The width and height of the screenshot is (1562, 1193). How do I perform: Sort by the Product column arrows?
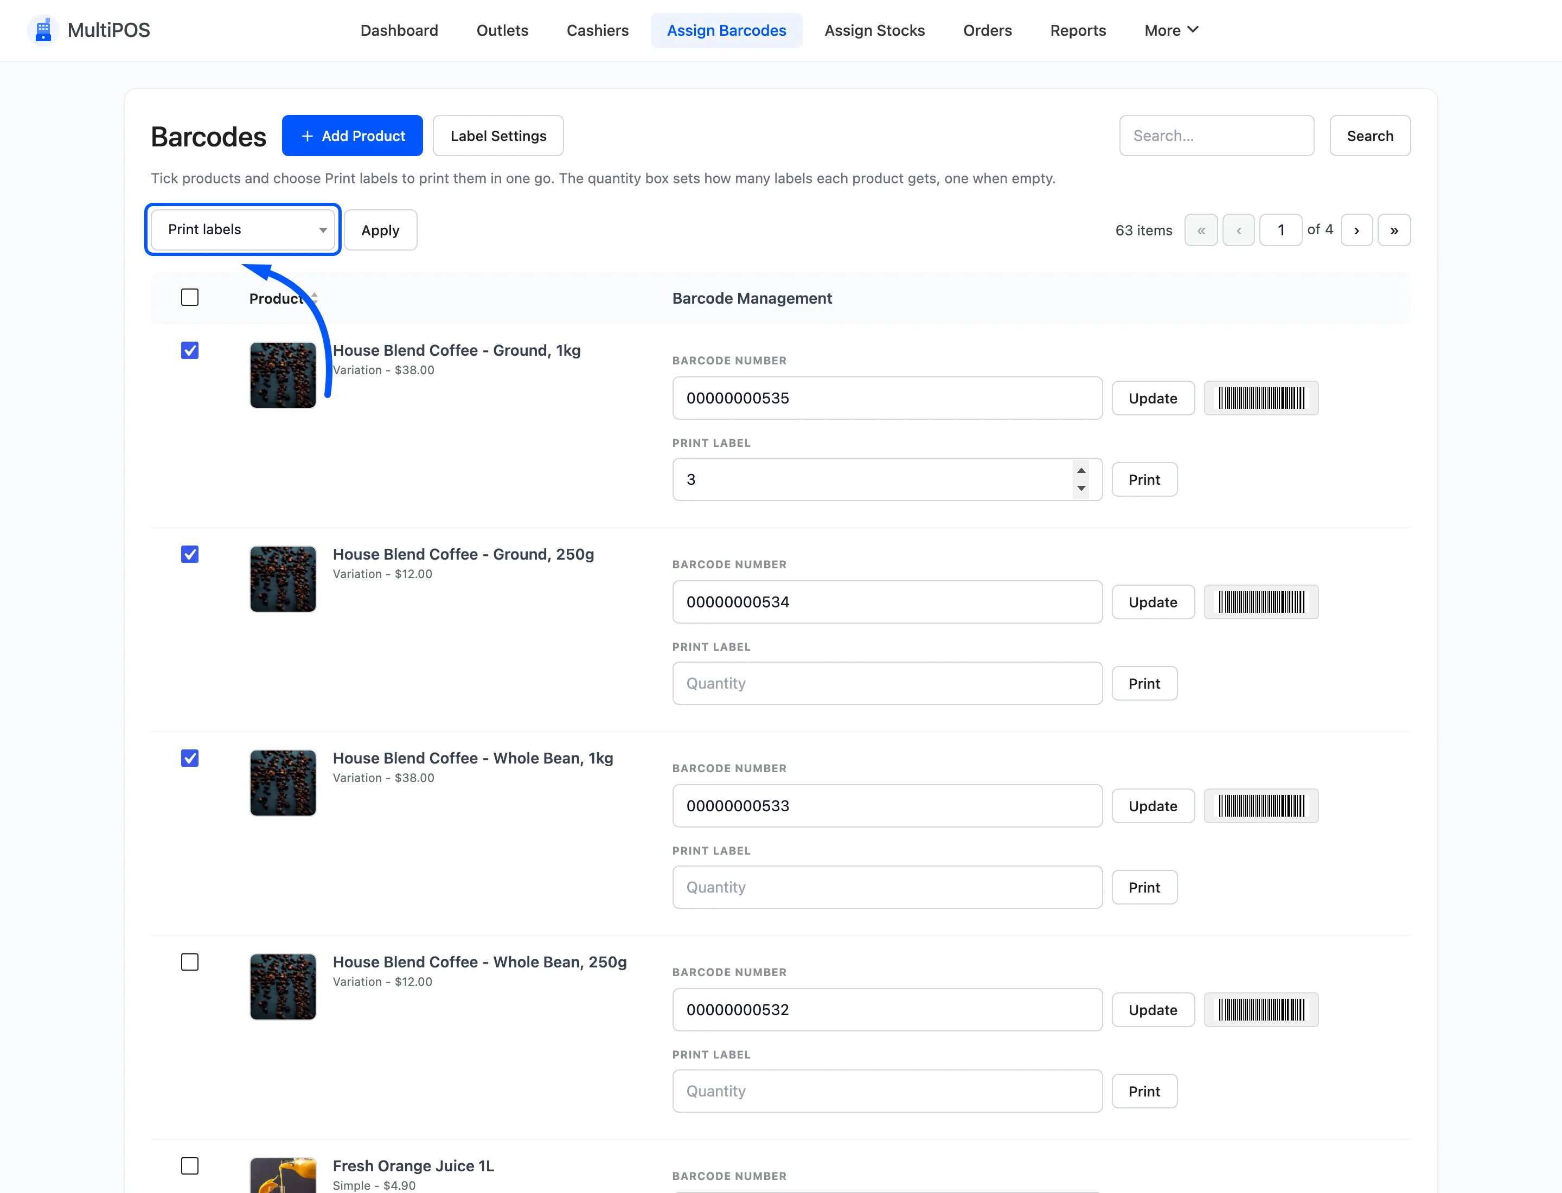point(314,298)
